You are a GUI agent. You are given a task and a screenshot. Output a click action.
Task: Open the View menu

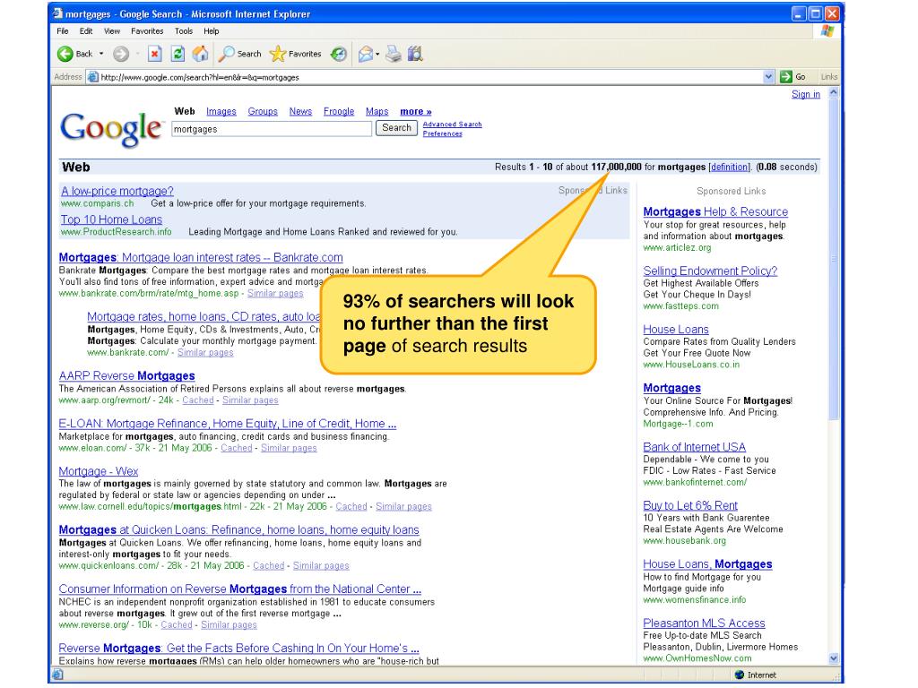(x=112, y=31)
